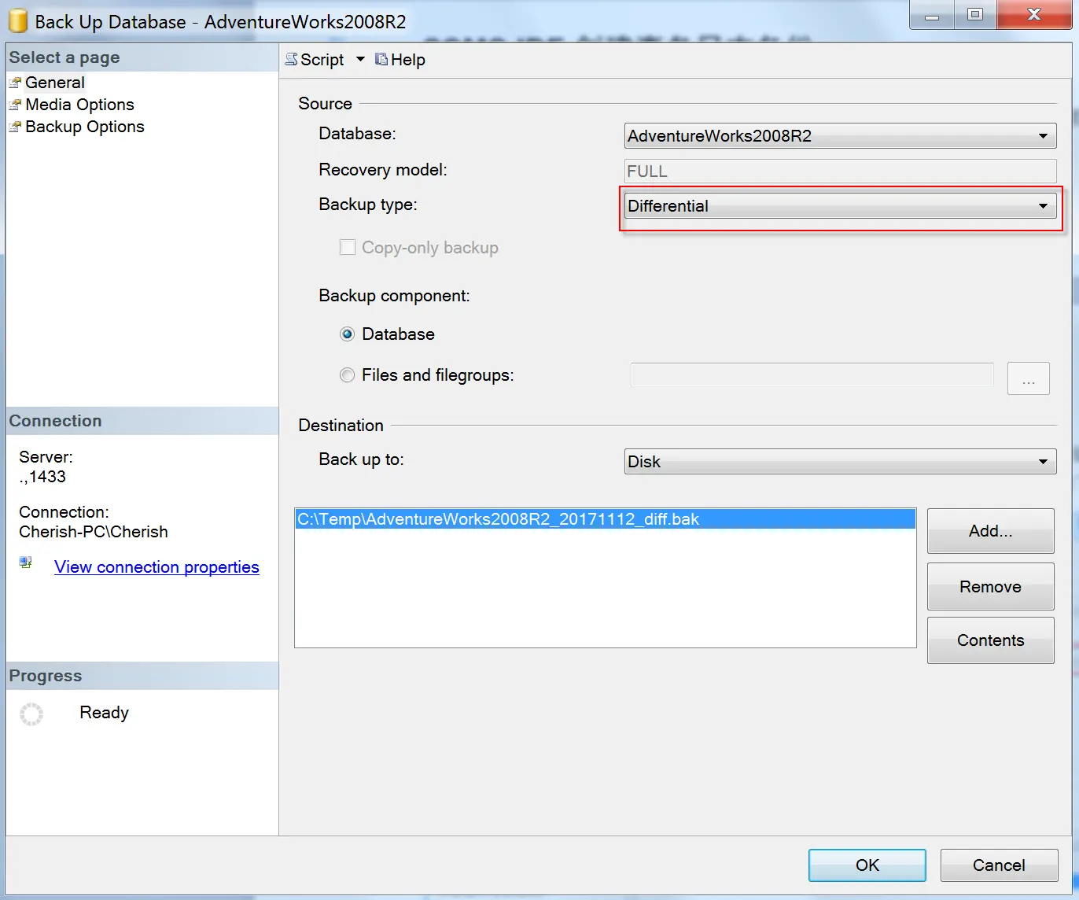Expand the Backup type dropdown
The width and height of the screenshot is (1079, 900).
click(x=1043, y=206)
